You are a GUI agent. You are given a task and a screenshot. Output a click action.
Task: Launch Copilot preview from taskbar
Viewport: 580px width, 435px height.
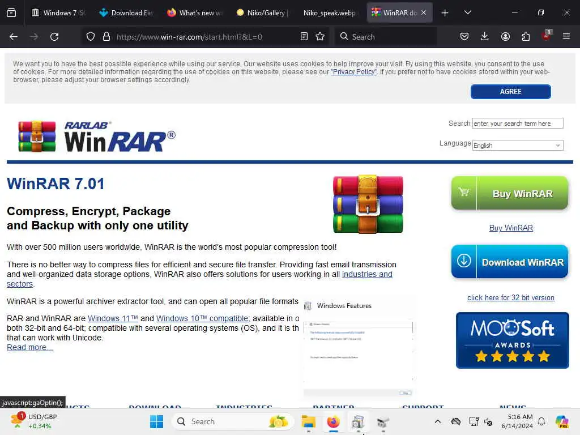click(x=562, y=421)
